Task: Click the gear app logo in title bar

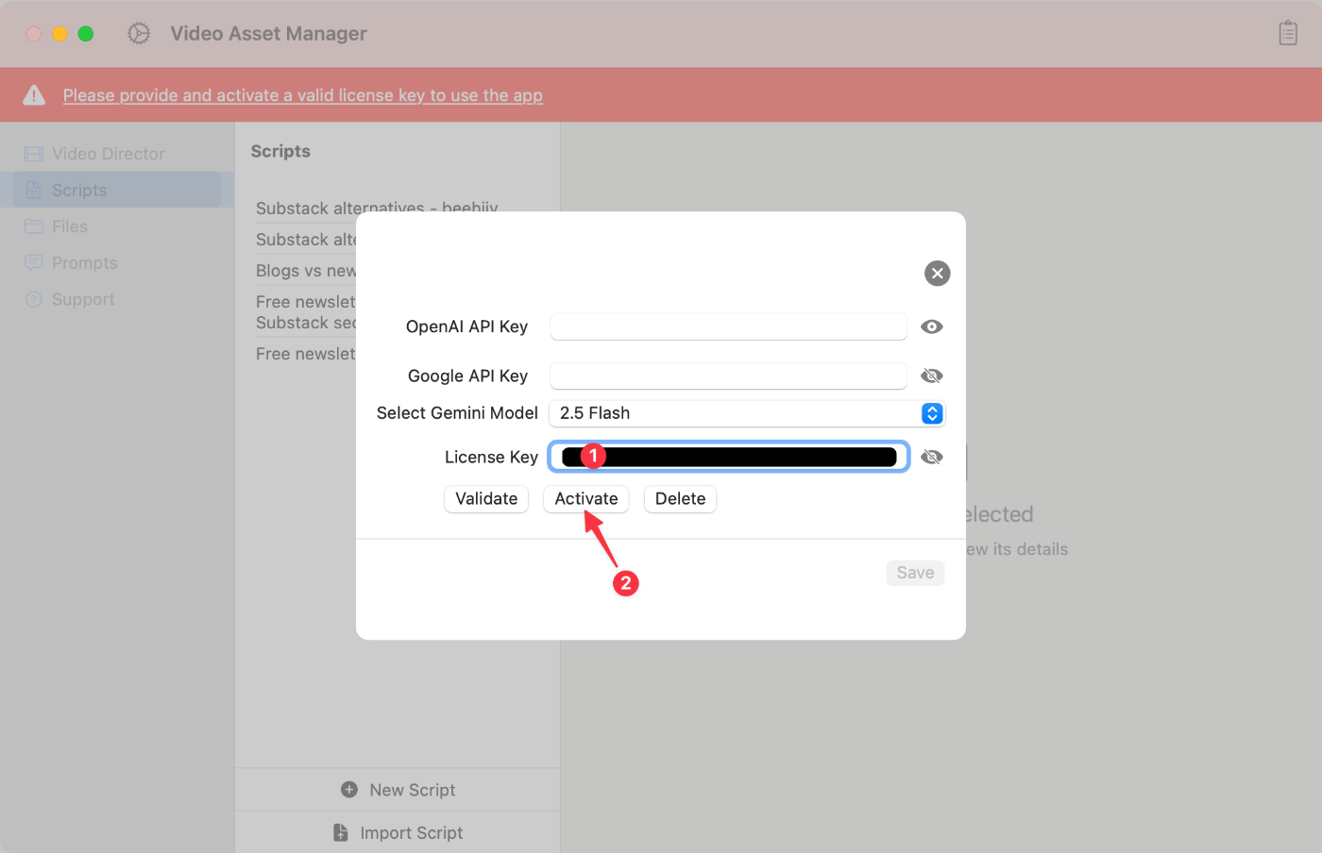Action: (138, 33)
